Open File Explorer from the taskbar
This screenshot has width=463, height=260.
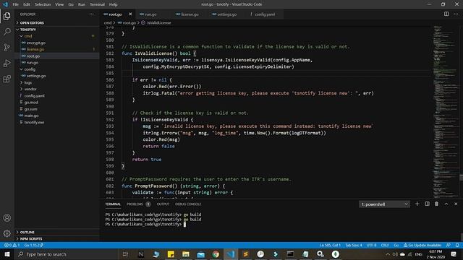click(185, 254)
